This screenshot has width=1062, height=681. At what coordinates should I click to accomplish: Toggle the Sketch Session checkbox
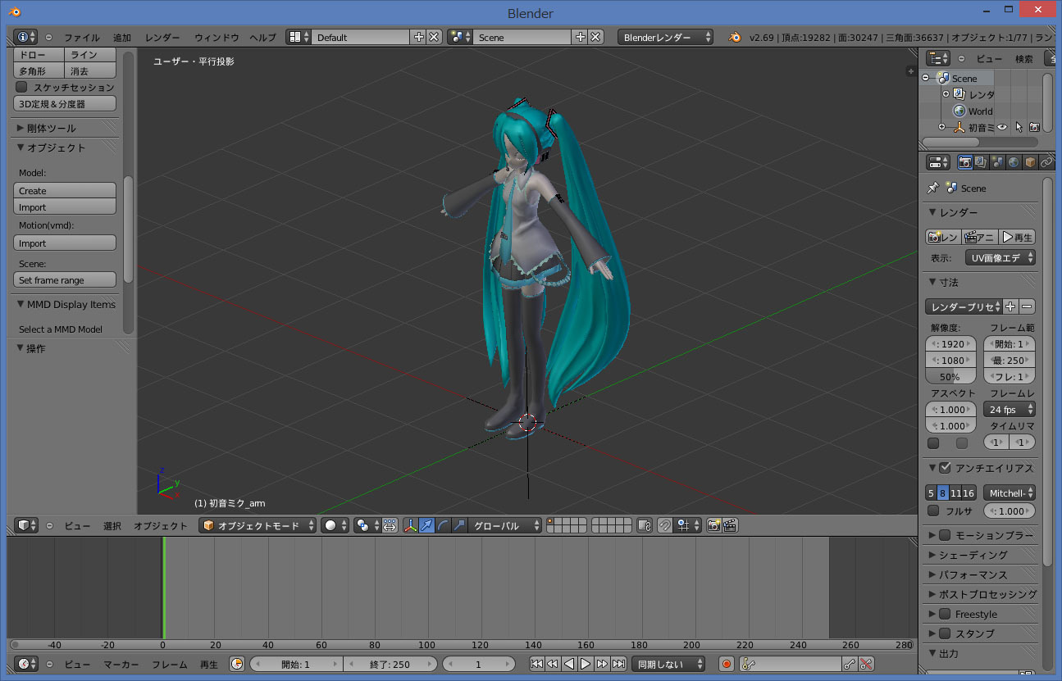click(22, 87)
